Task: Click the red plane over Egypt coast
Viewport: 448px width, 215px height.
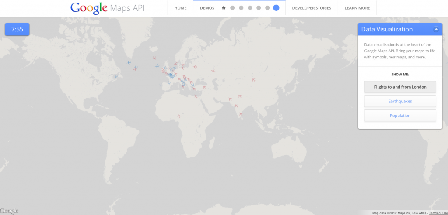Action: [196, 96]
